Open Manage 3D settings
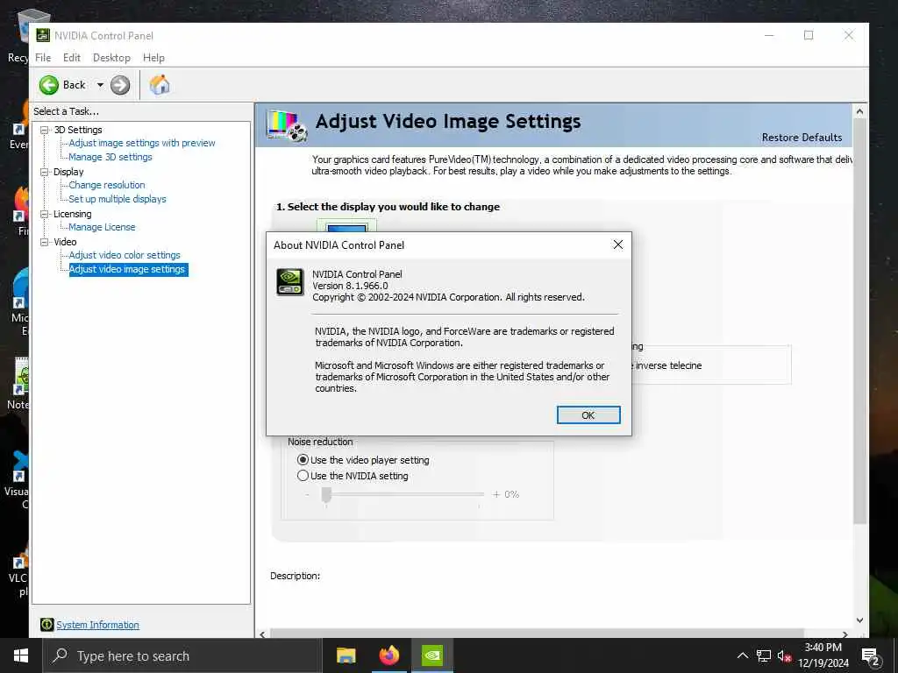Screen dimensions: 898x673 pos(110,157)
